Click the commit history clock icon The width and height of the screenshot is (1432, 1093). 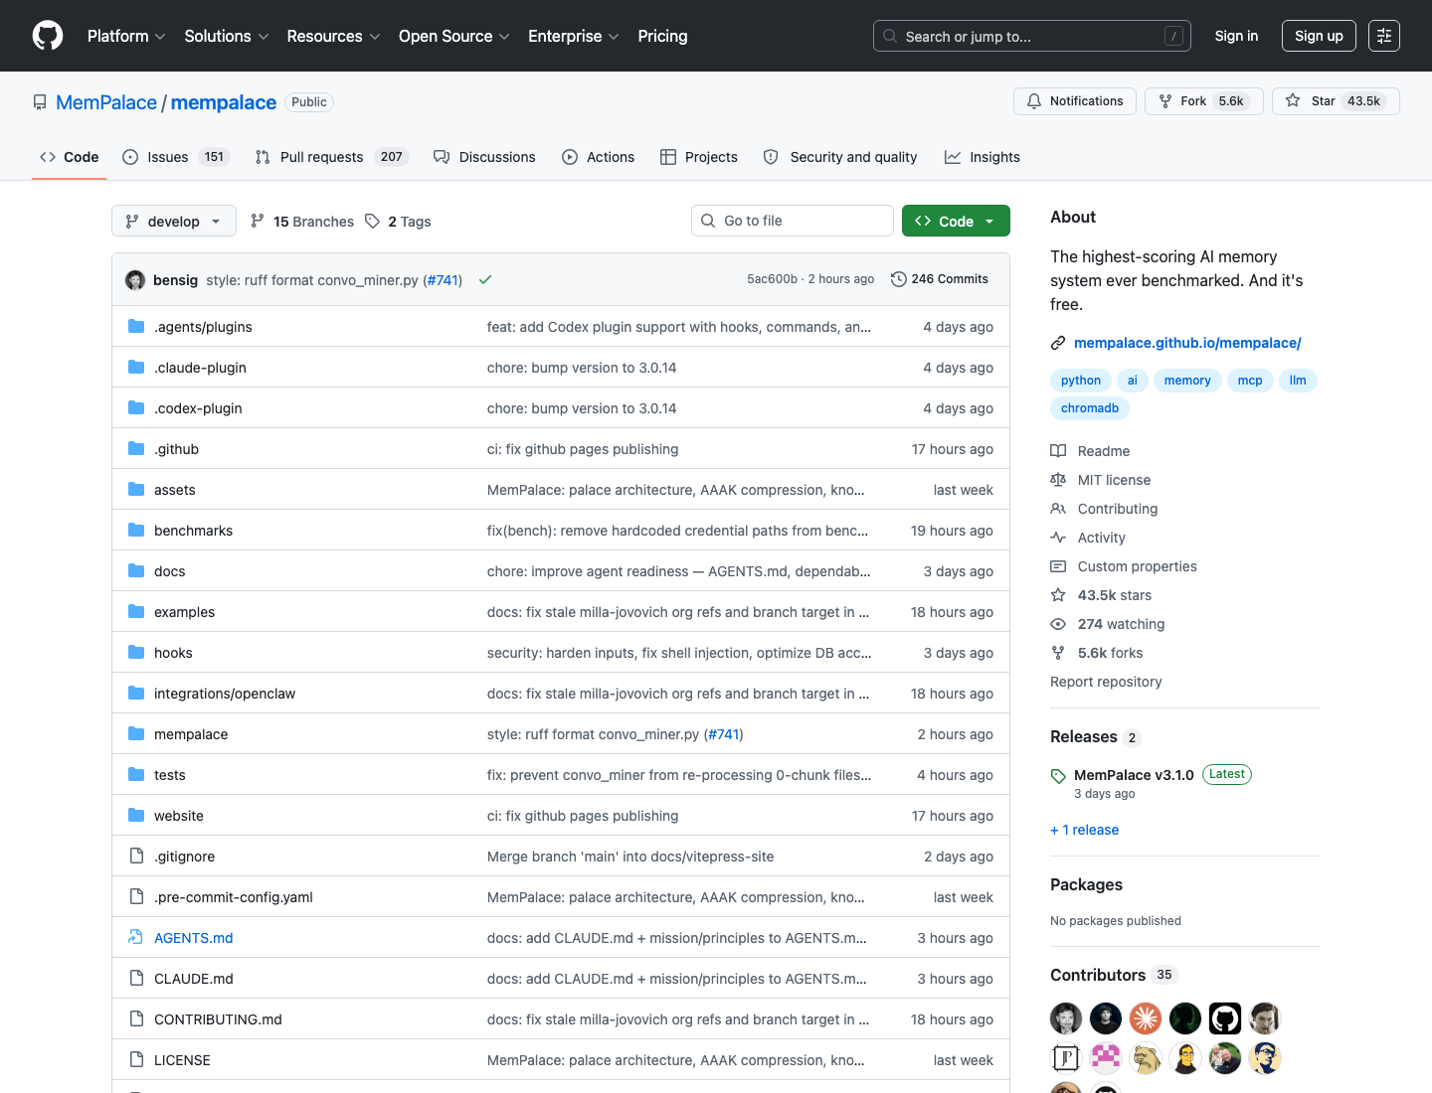pyautogui.click(x=899, y=279)
